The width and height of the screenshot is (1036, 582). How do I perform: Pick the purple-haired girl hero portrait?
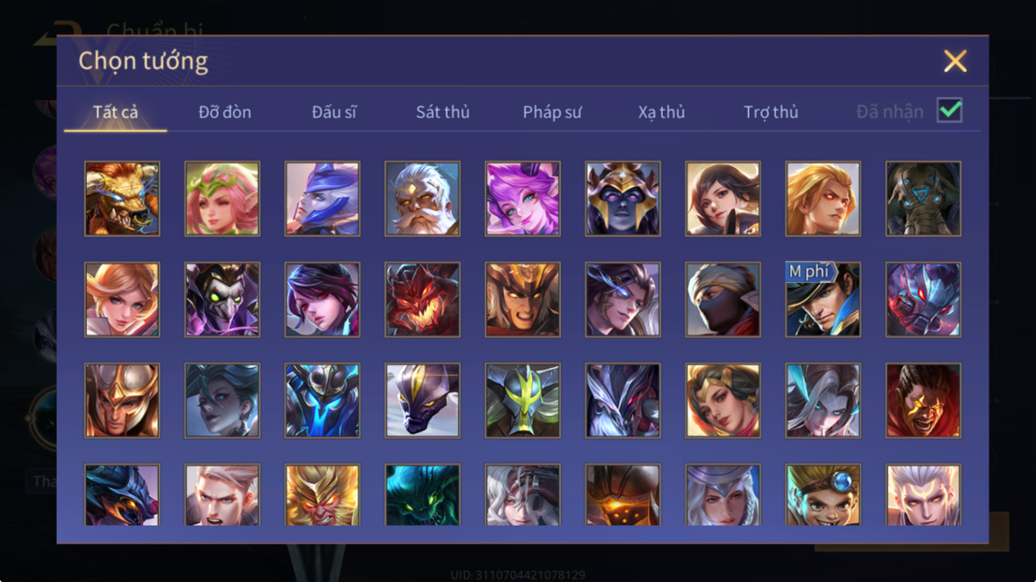pos(523,199)
